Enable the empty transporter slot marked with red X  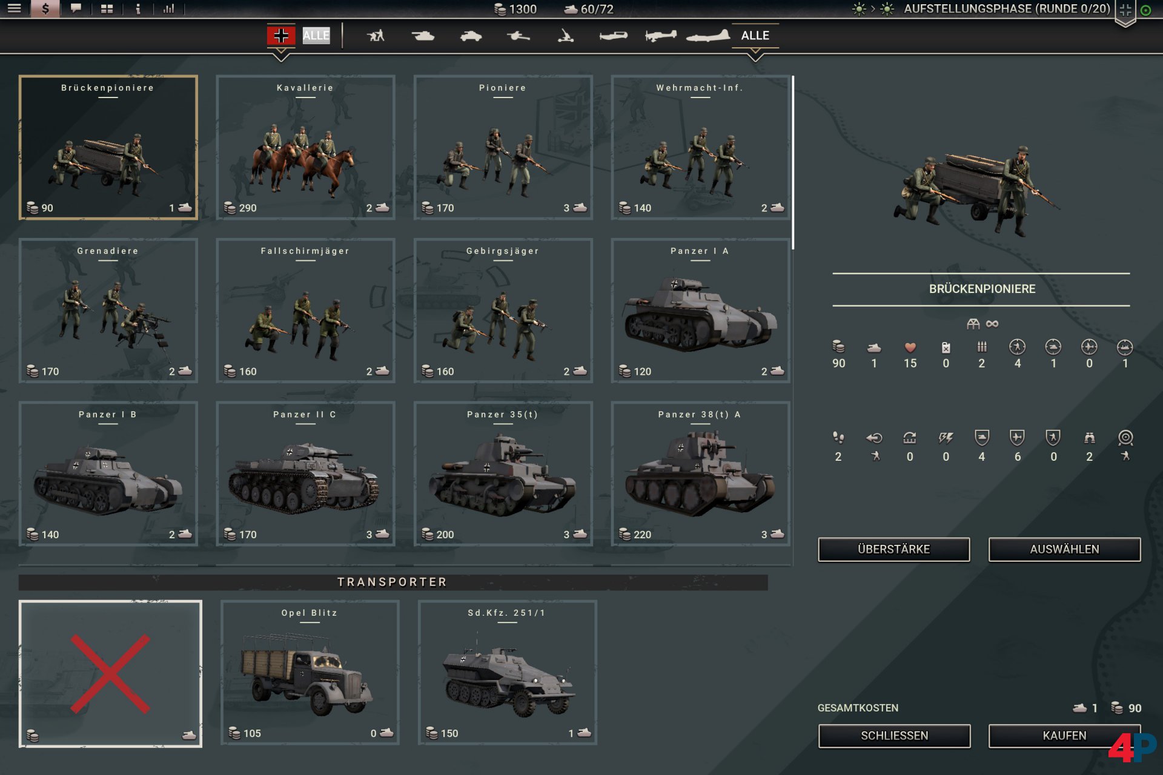tap(110, 672)
